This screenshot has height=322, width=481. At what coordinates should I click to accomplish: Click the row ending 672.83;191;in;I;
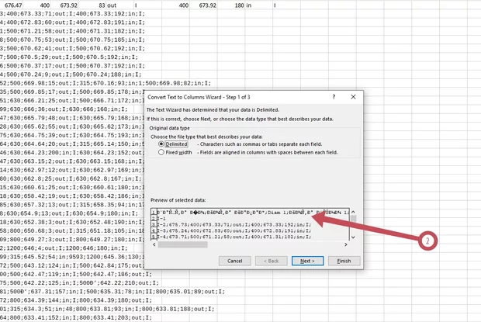72,23
